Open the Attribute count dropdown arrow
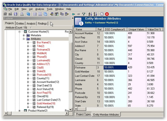Image resolution: width=167 pixels, height=121 pixels. click(31, 28)
